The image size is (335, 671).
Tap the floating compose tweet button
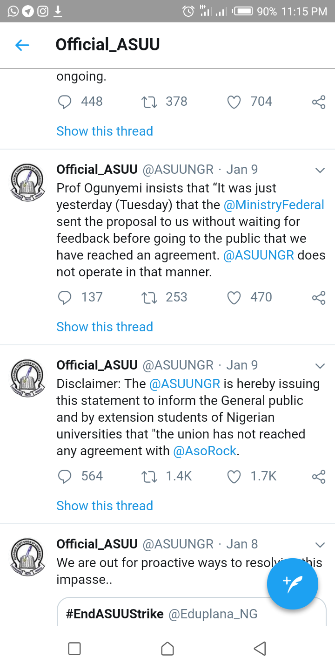click(292, 584)
